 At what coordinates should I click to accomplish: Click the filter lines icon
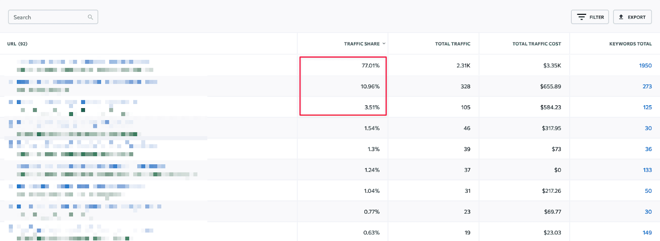(582, 17)
